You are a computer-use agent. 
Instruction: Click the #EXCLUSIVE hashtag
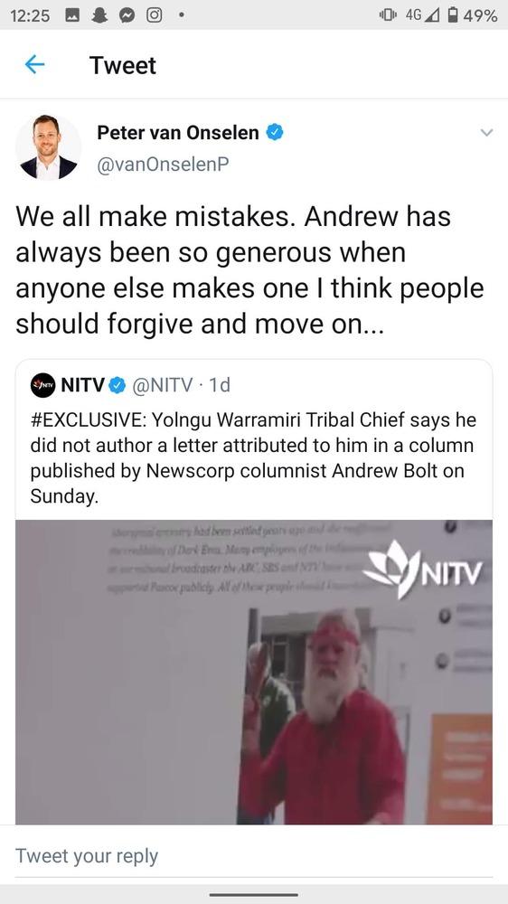click(88, 420)
